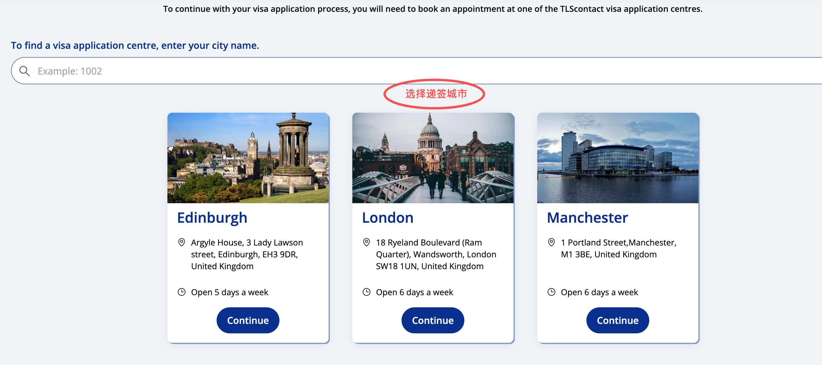Click the Edinburgh address location pin icon

click(x=182, y=242)
